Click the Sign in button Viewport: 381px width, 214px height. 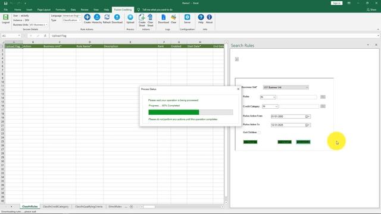pos(336,3)
